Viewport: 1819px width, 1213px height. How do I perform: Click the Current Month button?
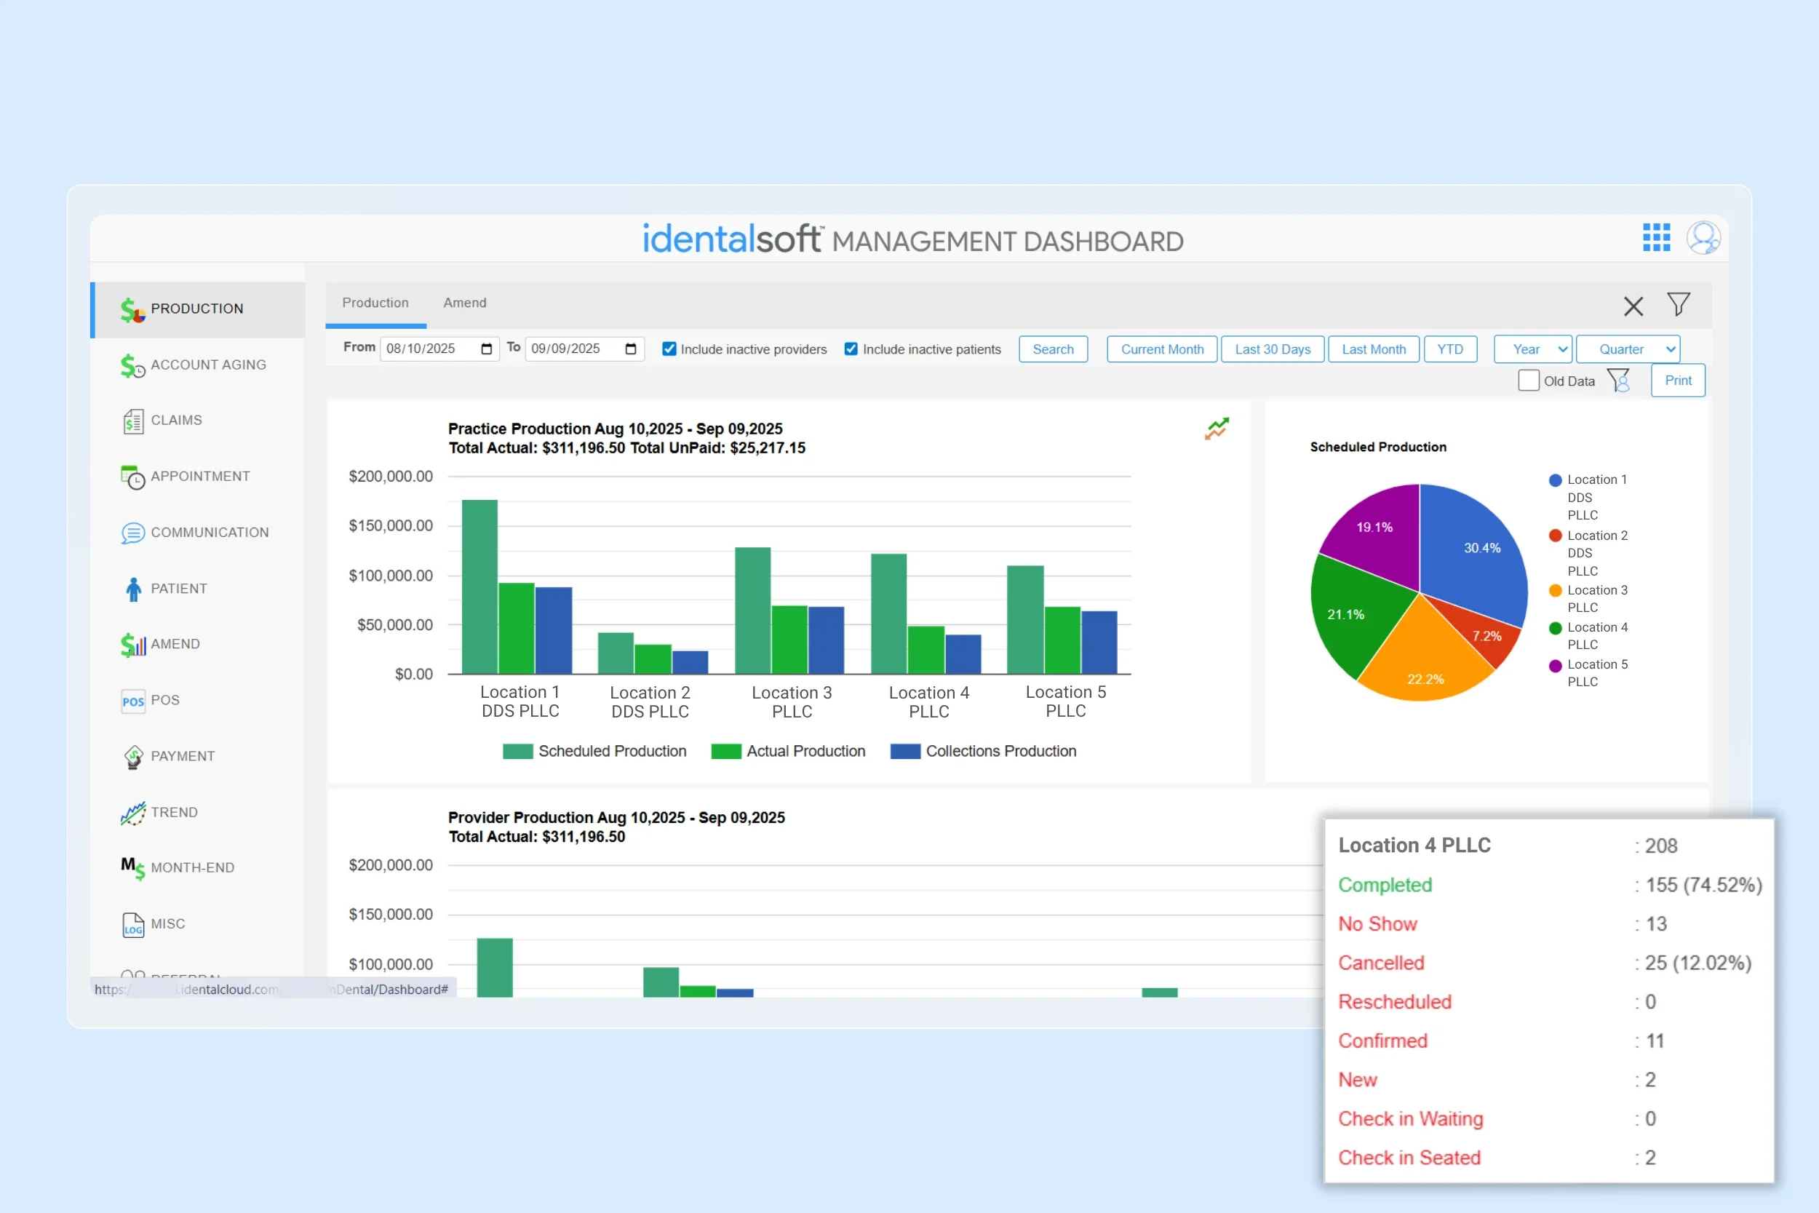[x=1162, y=349]
